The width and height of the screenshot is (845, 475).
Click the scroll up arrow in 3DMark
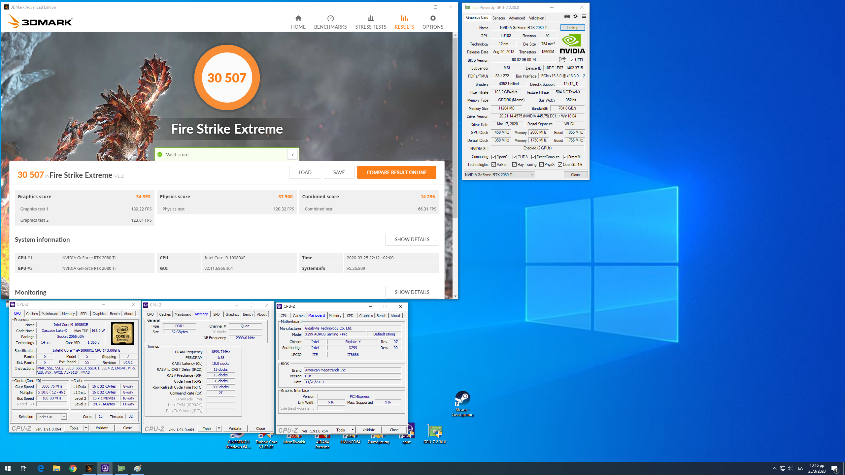[x=455, y=35]
